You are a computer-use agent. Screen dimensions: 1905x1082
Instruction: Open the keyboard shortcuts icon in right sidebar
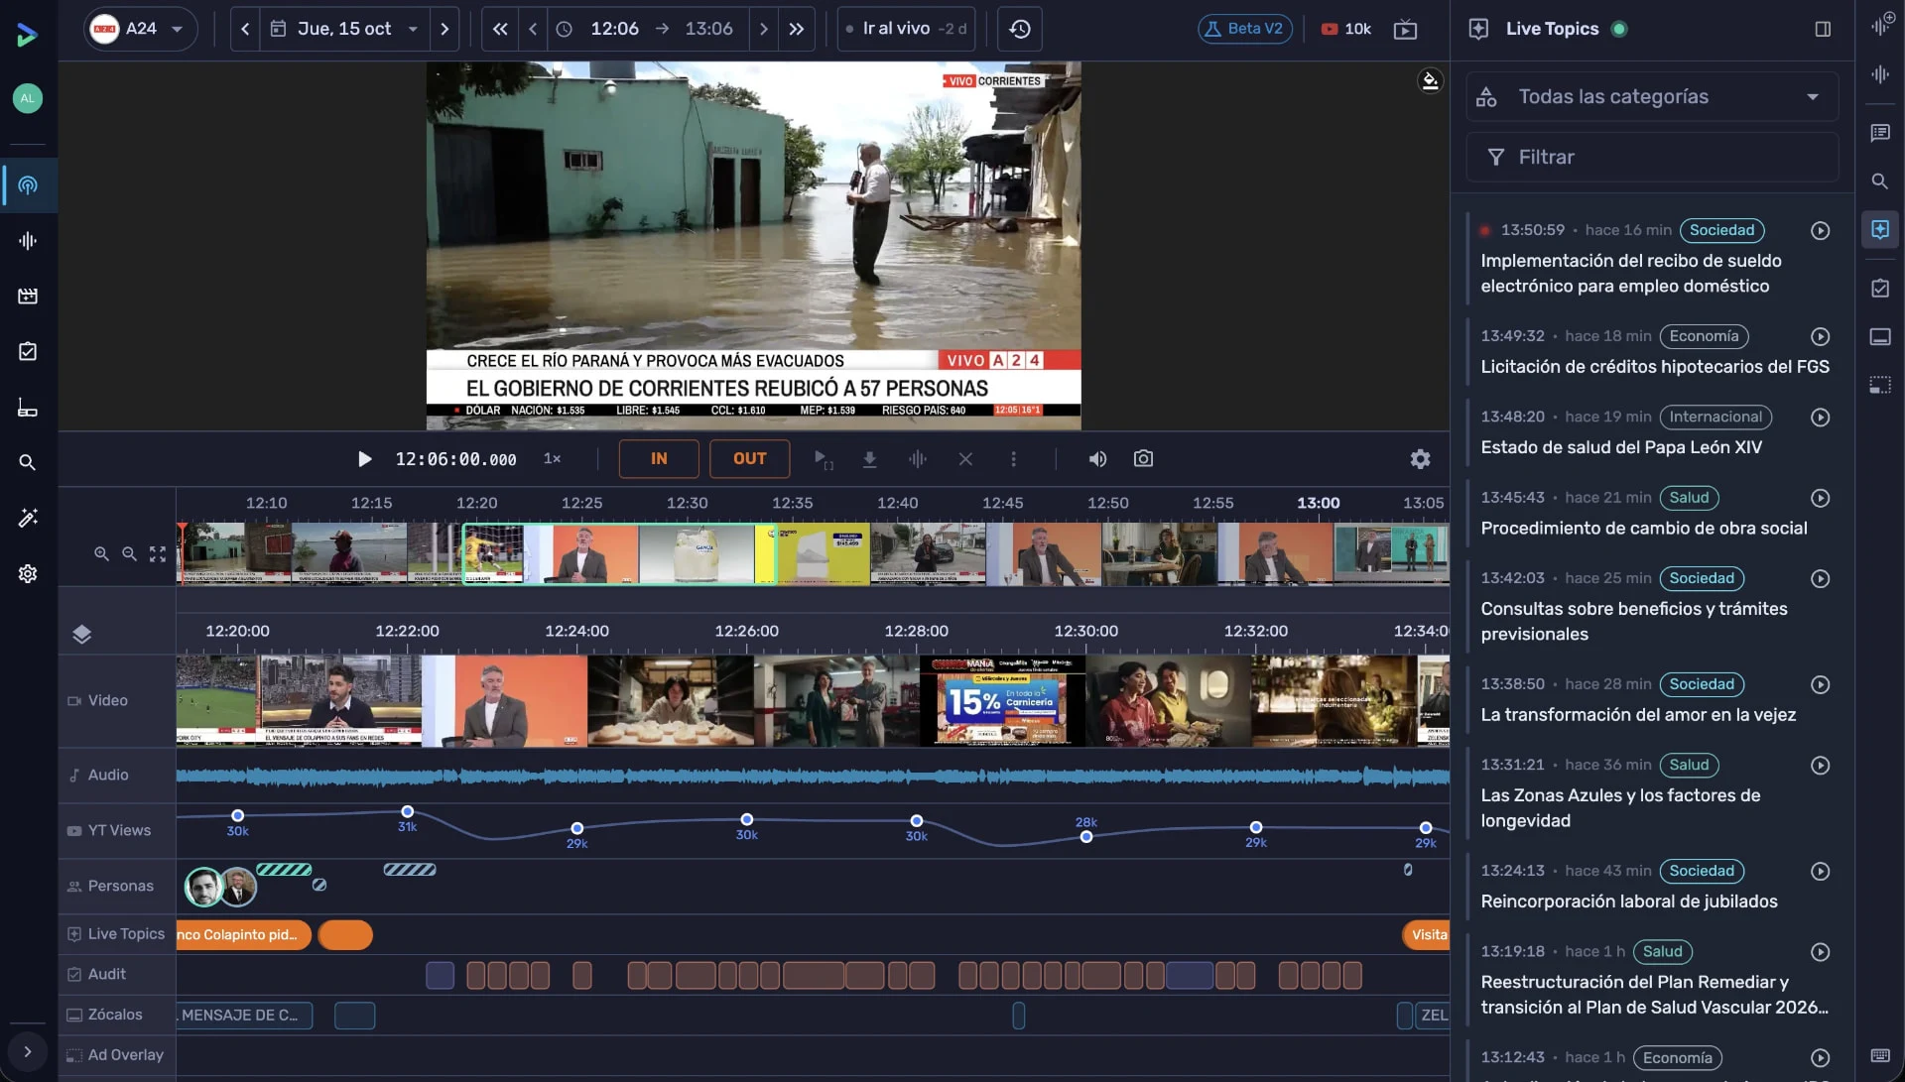click(x=1879, y=1054)
